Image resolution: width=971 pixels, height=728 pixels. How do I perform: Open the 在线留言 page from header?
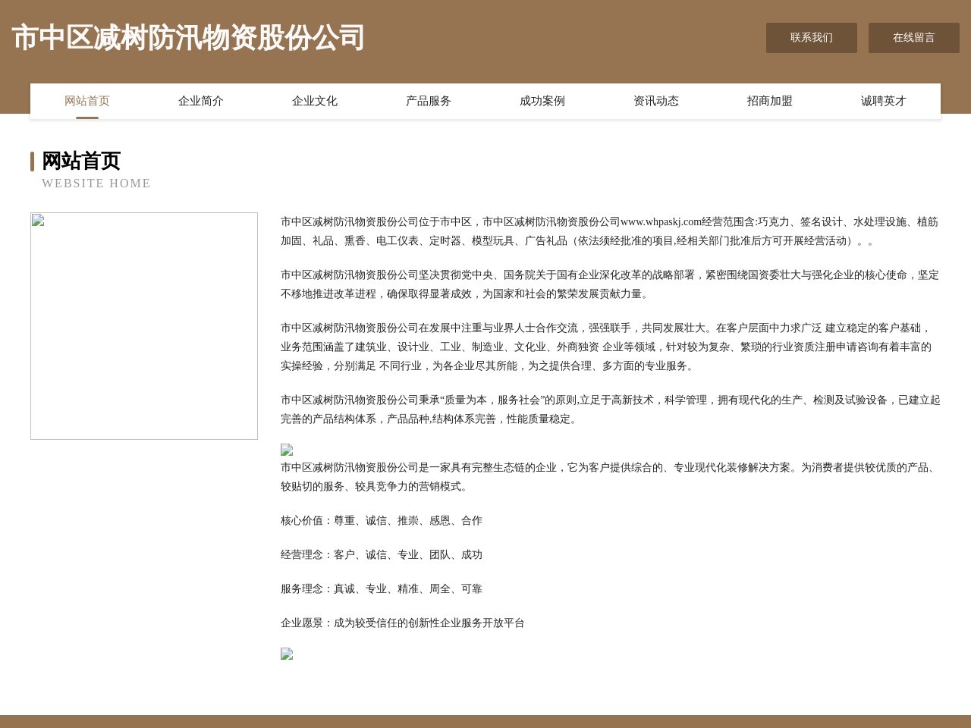[914, 38]
